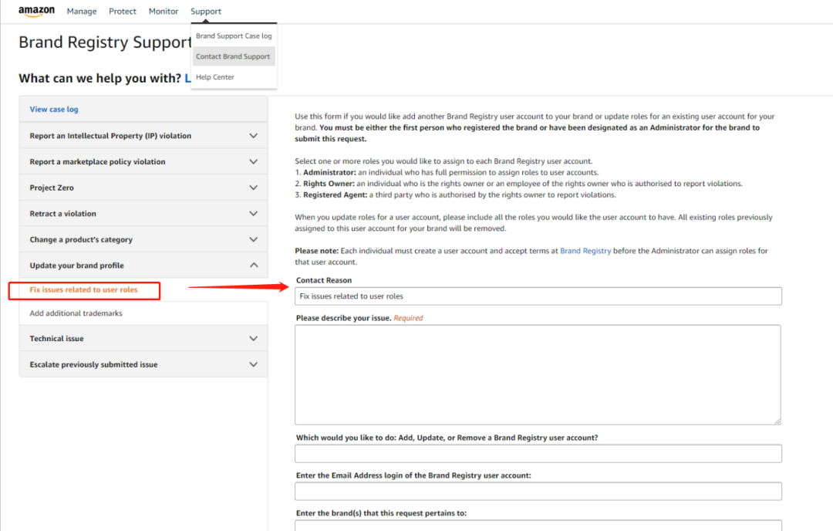The image size is (833, 531).
Task: Expand Change a product's category chevron
Action: pos(254,240)
